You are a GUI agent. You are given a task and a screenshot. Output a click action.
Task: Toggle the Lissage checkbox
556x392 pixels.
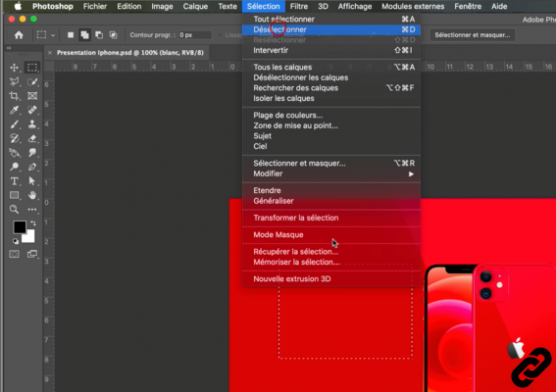[x=220, y=34]
